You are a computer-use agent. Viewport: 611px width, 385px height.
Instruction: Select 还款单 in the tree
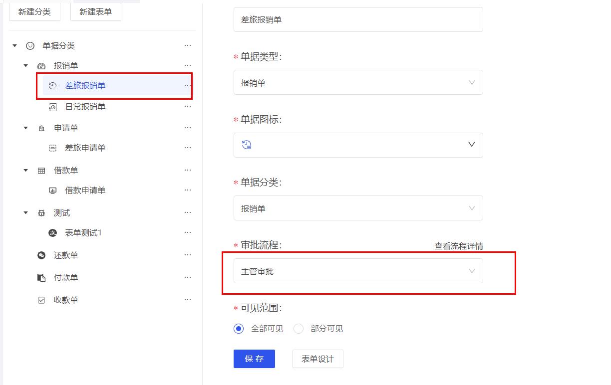66,255
